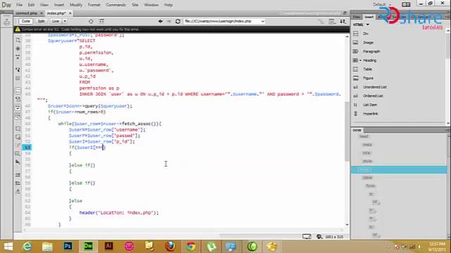Click the Inspect mode crosshair icon
The image size is (451, 253).
tap(91, 21)
